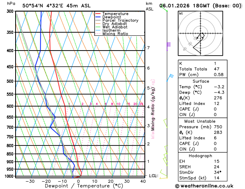Click the "Pressure (mb)" value 750

click(x=218, y=127)
